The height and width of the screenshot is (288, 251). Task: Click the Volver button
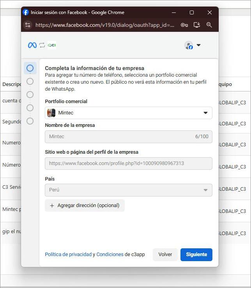pos(165,255)
